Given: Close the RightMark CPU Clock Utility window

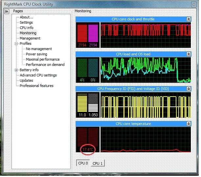Looking at the screenshot, I should 194,4.
